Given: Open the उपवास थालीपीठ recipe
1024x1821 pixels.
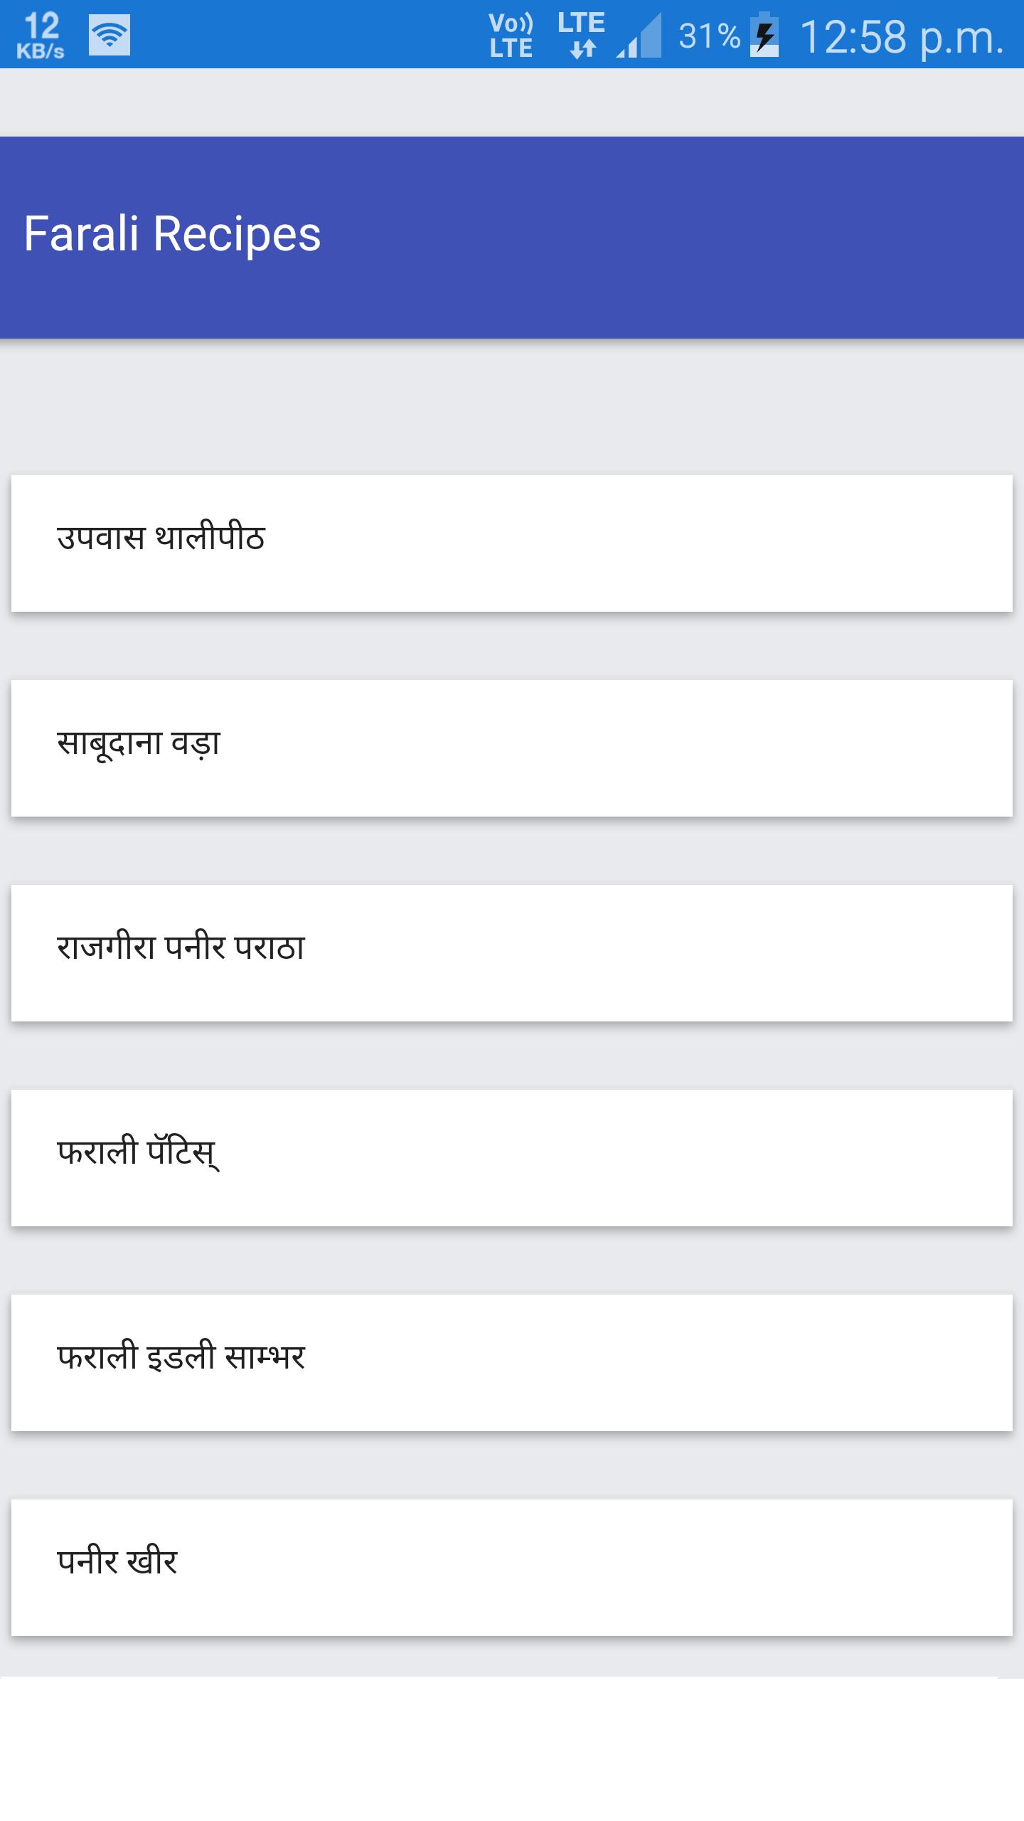Looking at the screenshot, I should coord(512,543).
